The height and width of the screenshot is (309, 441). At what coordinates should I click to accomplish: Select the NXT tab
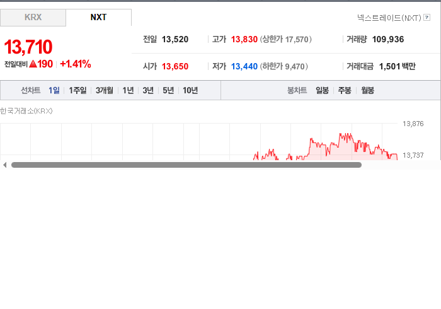click(x=98, y=18)
